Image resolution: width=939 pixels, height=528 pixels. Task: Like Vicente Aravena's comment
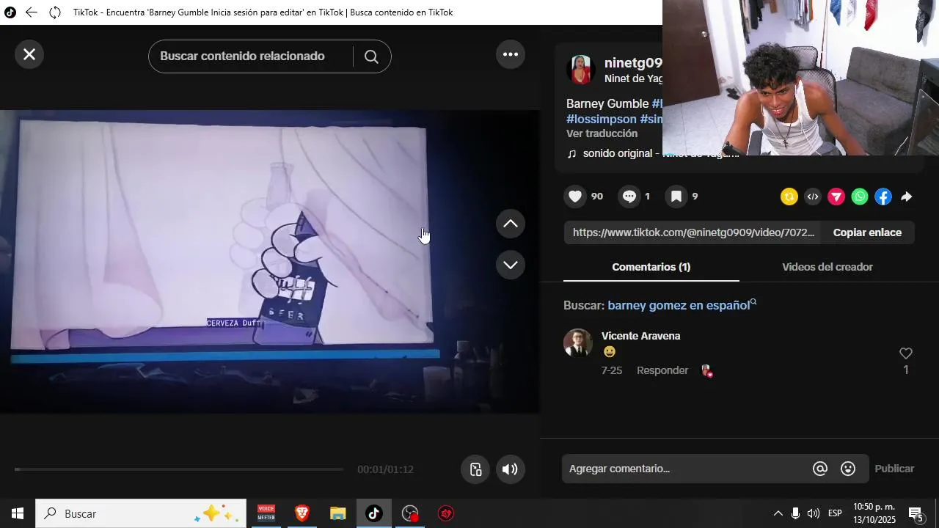pyautogui.click(x=906, y=353)
